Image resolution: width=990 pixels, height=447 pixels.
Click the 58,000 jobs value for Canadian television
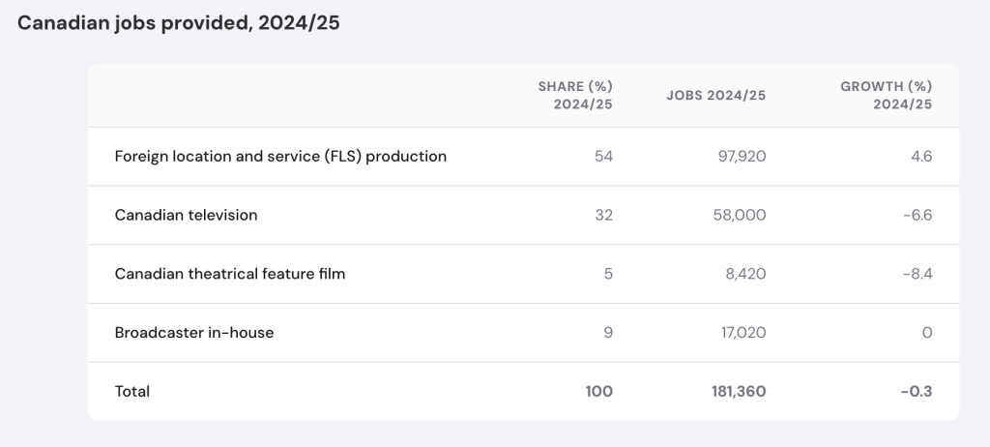[738, 215]
